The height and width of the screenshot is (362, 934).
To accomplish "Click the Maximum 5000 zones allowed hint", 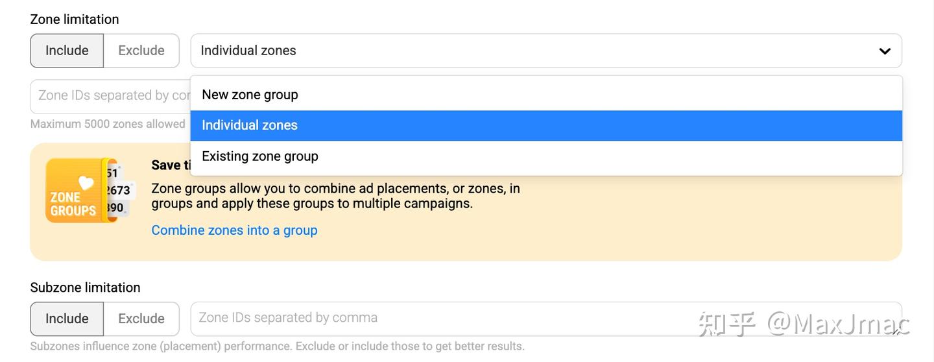I will coord(108,124).
